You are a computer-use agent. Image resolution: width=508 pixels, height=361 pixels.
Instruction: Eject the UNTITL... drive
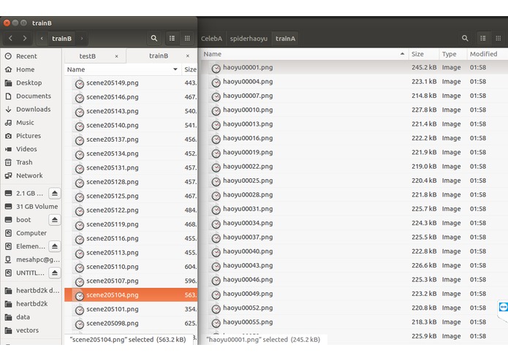click(54, 273)
